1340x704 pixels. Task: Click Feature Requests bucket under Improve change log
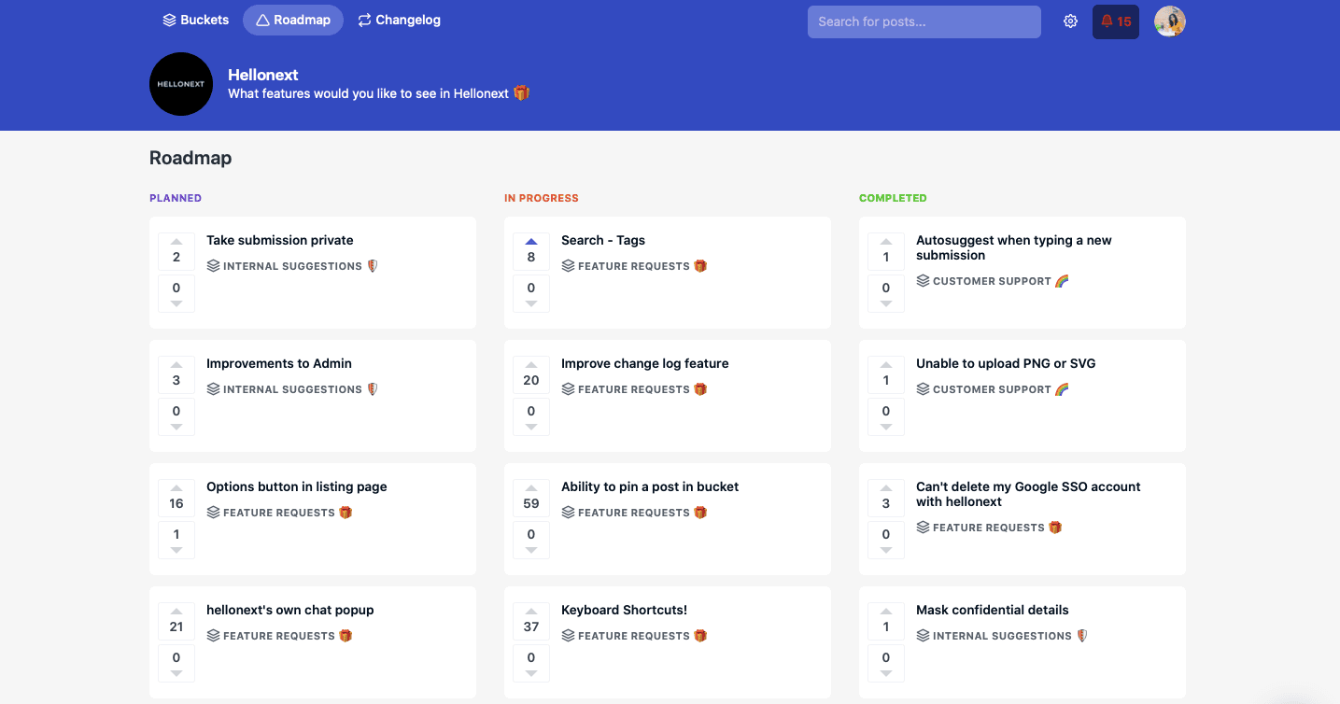pos(634,389)
